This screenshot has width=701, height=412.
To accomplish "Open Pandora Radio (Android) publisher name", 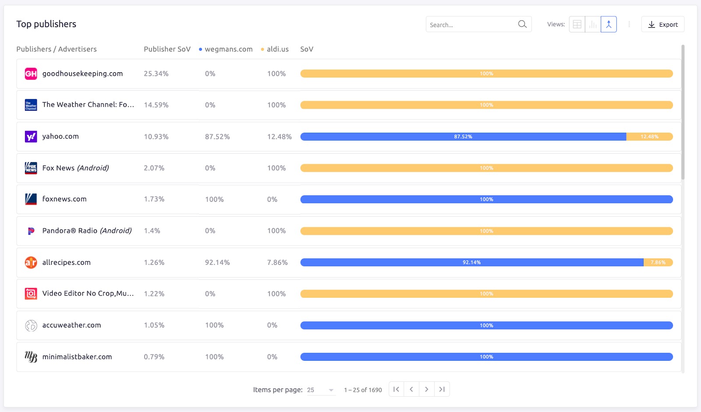I will pyautogui.click(x=87, y=231).
